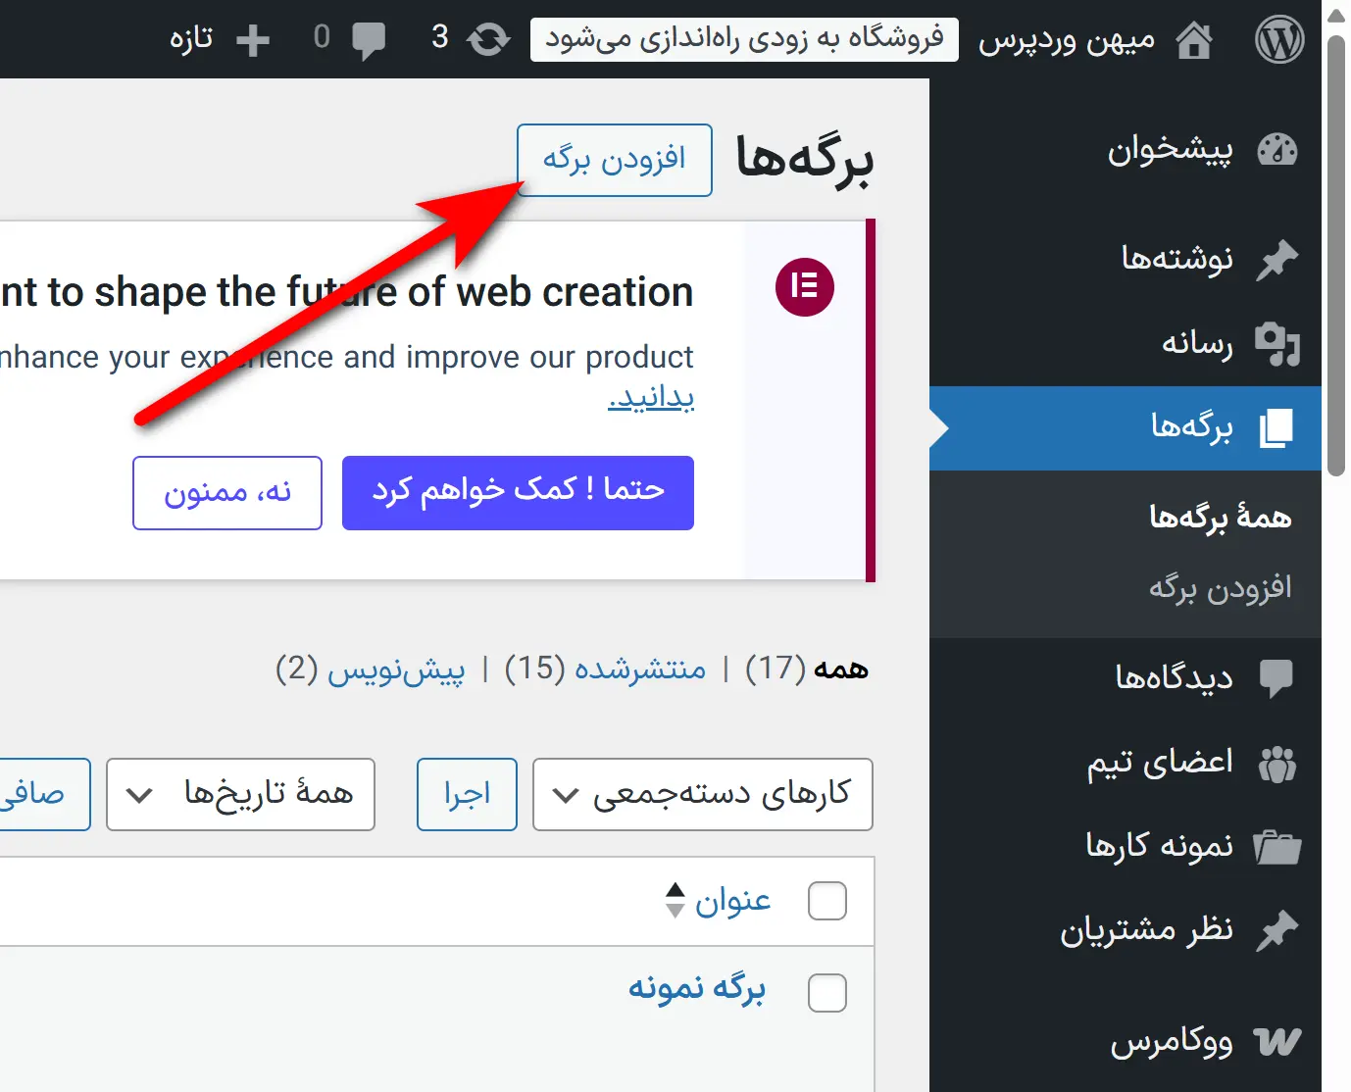Open comments bubble icon in admin bar
The width and height of the screenshot is (1351, 1092).
pos(369,40)
